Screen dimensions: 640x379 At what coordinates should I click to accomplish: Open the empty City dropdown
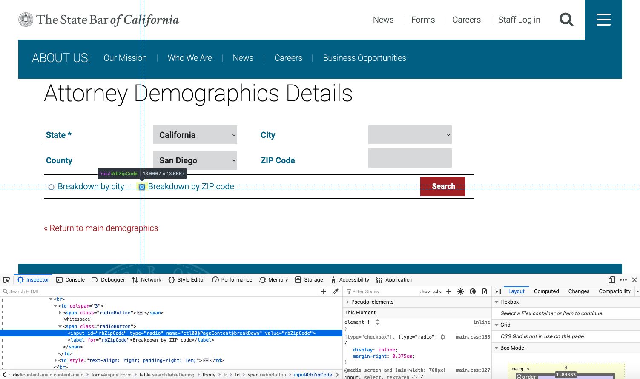pyautogui.click(x=410, y=135)
